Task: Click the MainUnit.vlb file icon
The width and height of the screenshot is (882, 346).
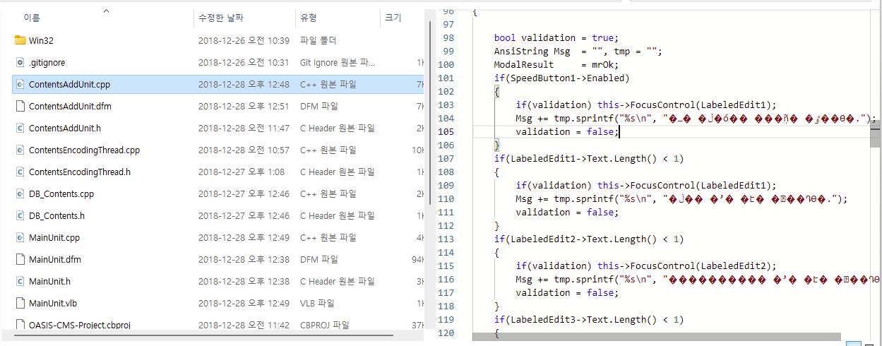Action: pos(20,303)
